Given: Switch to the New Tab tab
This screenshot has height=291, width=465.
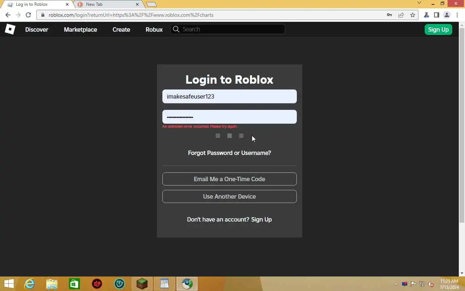Looking at the screenshot, I should point(108,4).
